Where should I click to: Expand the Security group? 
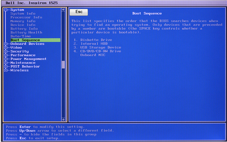(x=5, y=51)
